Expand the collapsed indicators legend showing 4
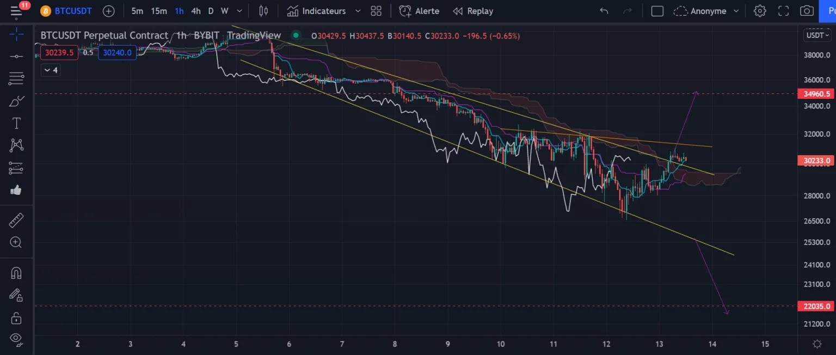Viewport: 836px width, 355px height. (51, 70)
